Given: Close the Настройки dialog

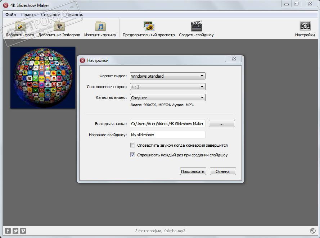Looking at the screenshot, I should pyautogui.click(x=234, y=59).
